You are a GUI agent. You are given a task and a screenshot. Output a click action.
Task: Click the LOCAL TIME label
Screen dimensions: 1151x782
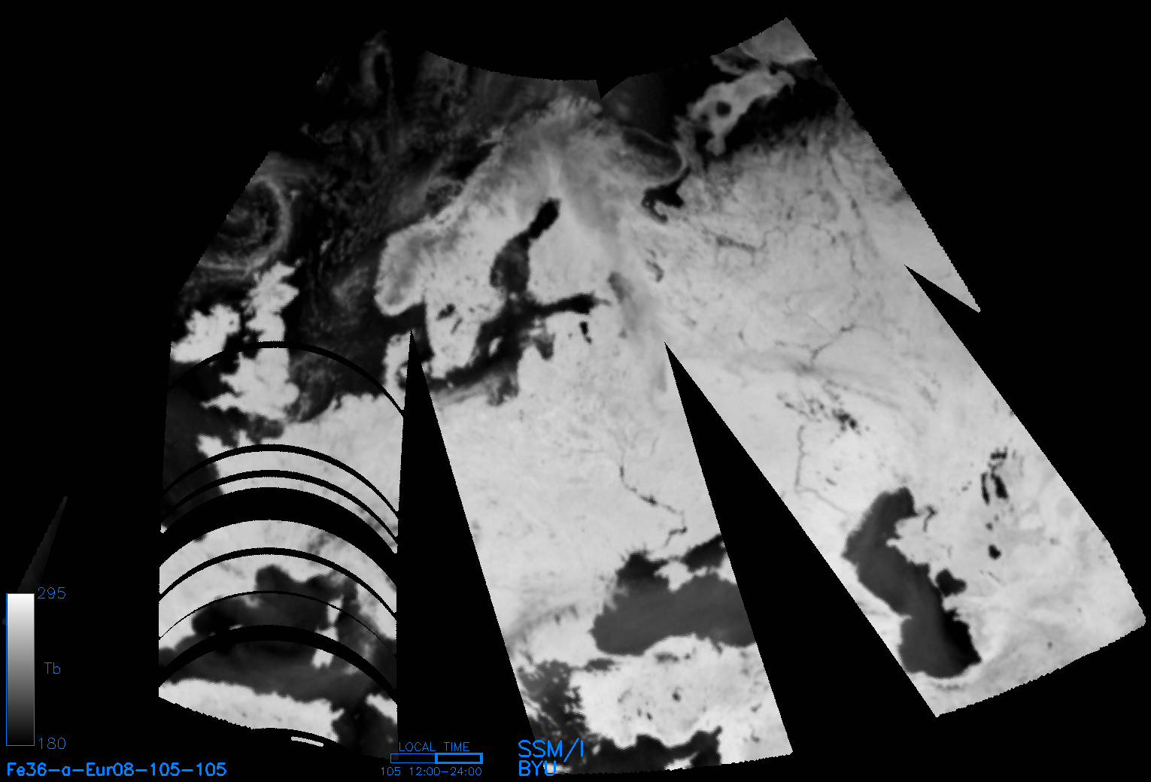(x=434, y=747)
